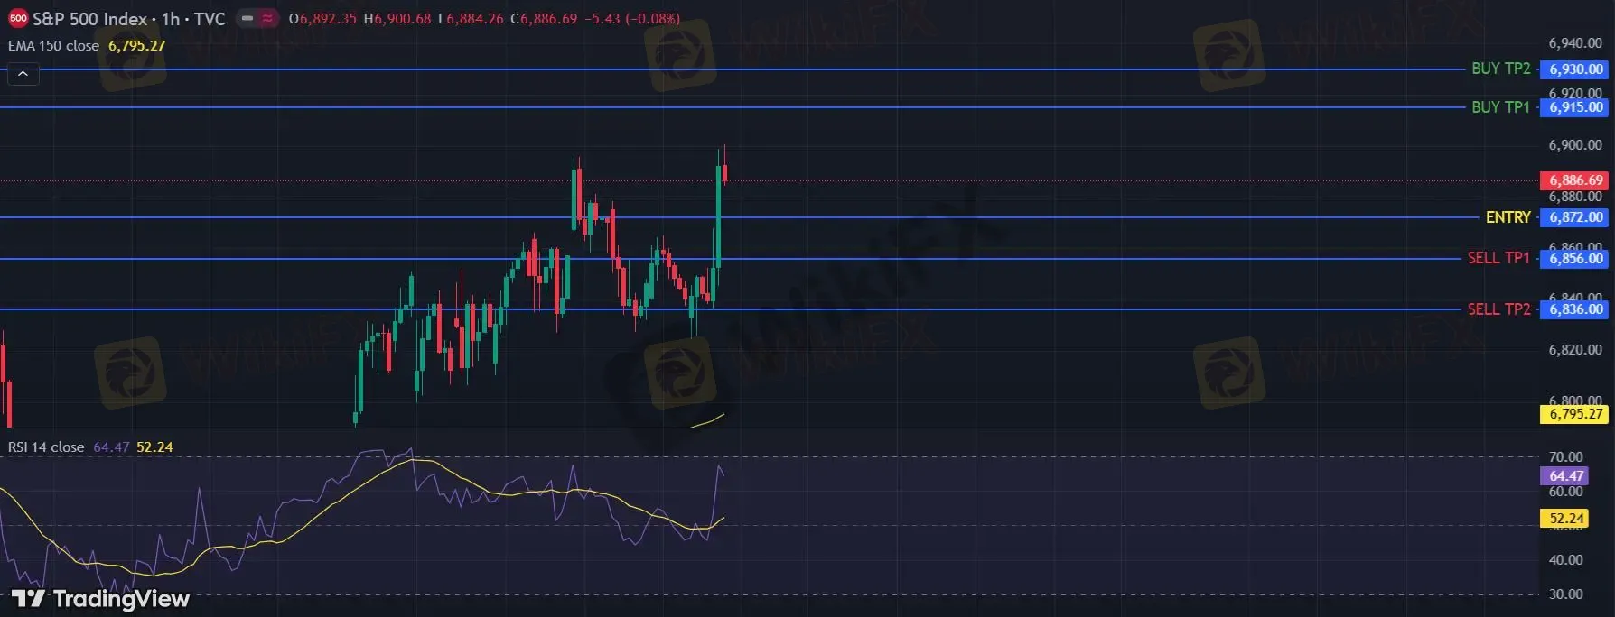Click the 6,940.00 price axis label
The width and height of the screenshot is (1615, 617).
1575,43
